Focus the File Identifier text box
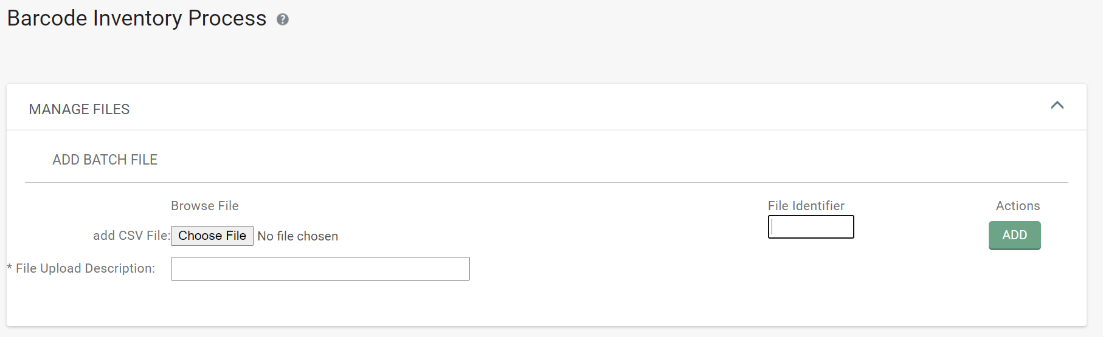Screen dimensions: 1103x337 coord(811,227)
